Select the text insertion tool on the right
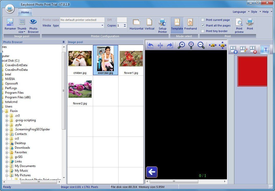Viewport: 275px width, 191px height. [265, 49]
